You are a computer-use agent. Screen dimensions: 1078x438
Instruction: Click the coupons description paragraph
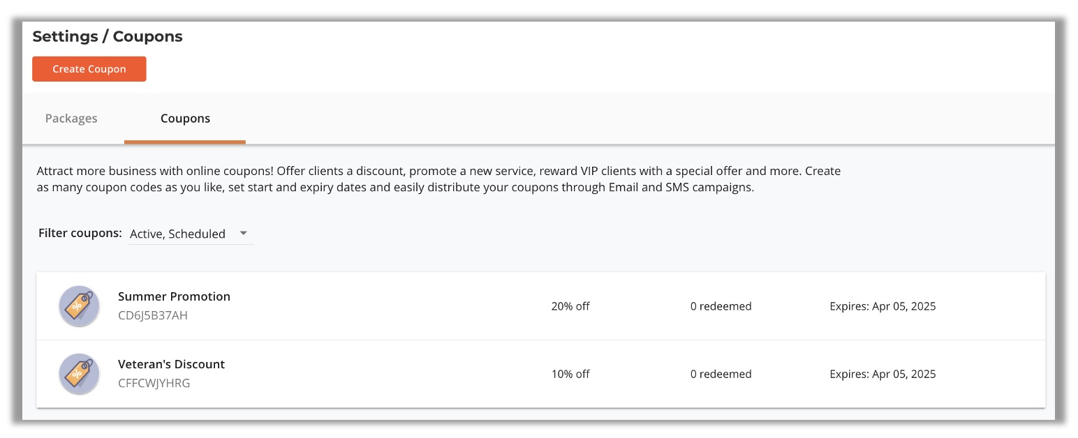(x=438, y=179)
